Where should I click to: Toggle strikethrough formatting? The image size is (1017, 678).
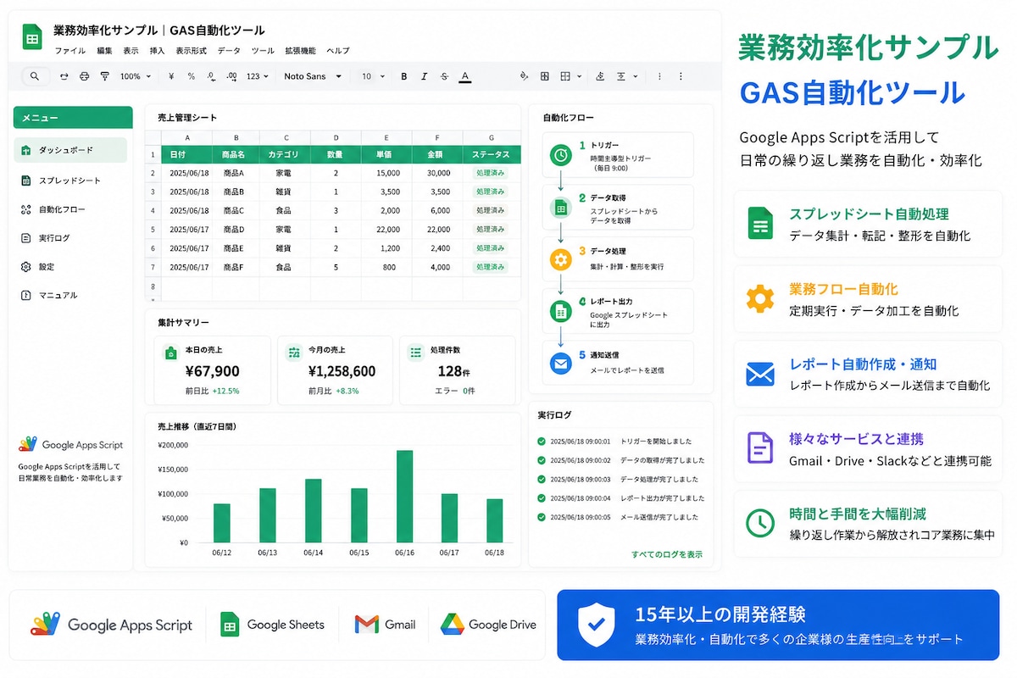[x=445, y=76]
